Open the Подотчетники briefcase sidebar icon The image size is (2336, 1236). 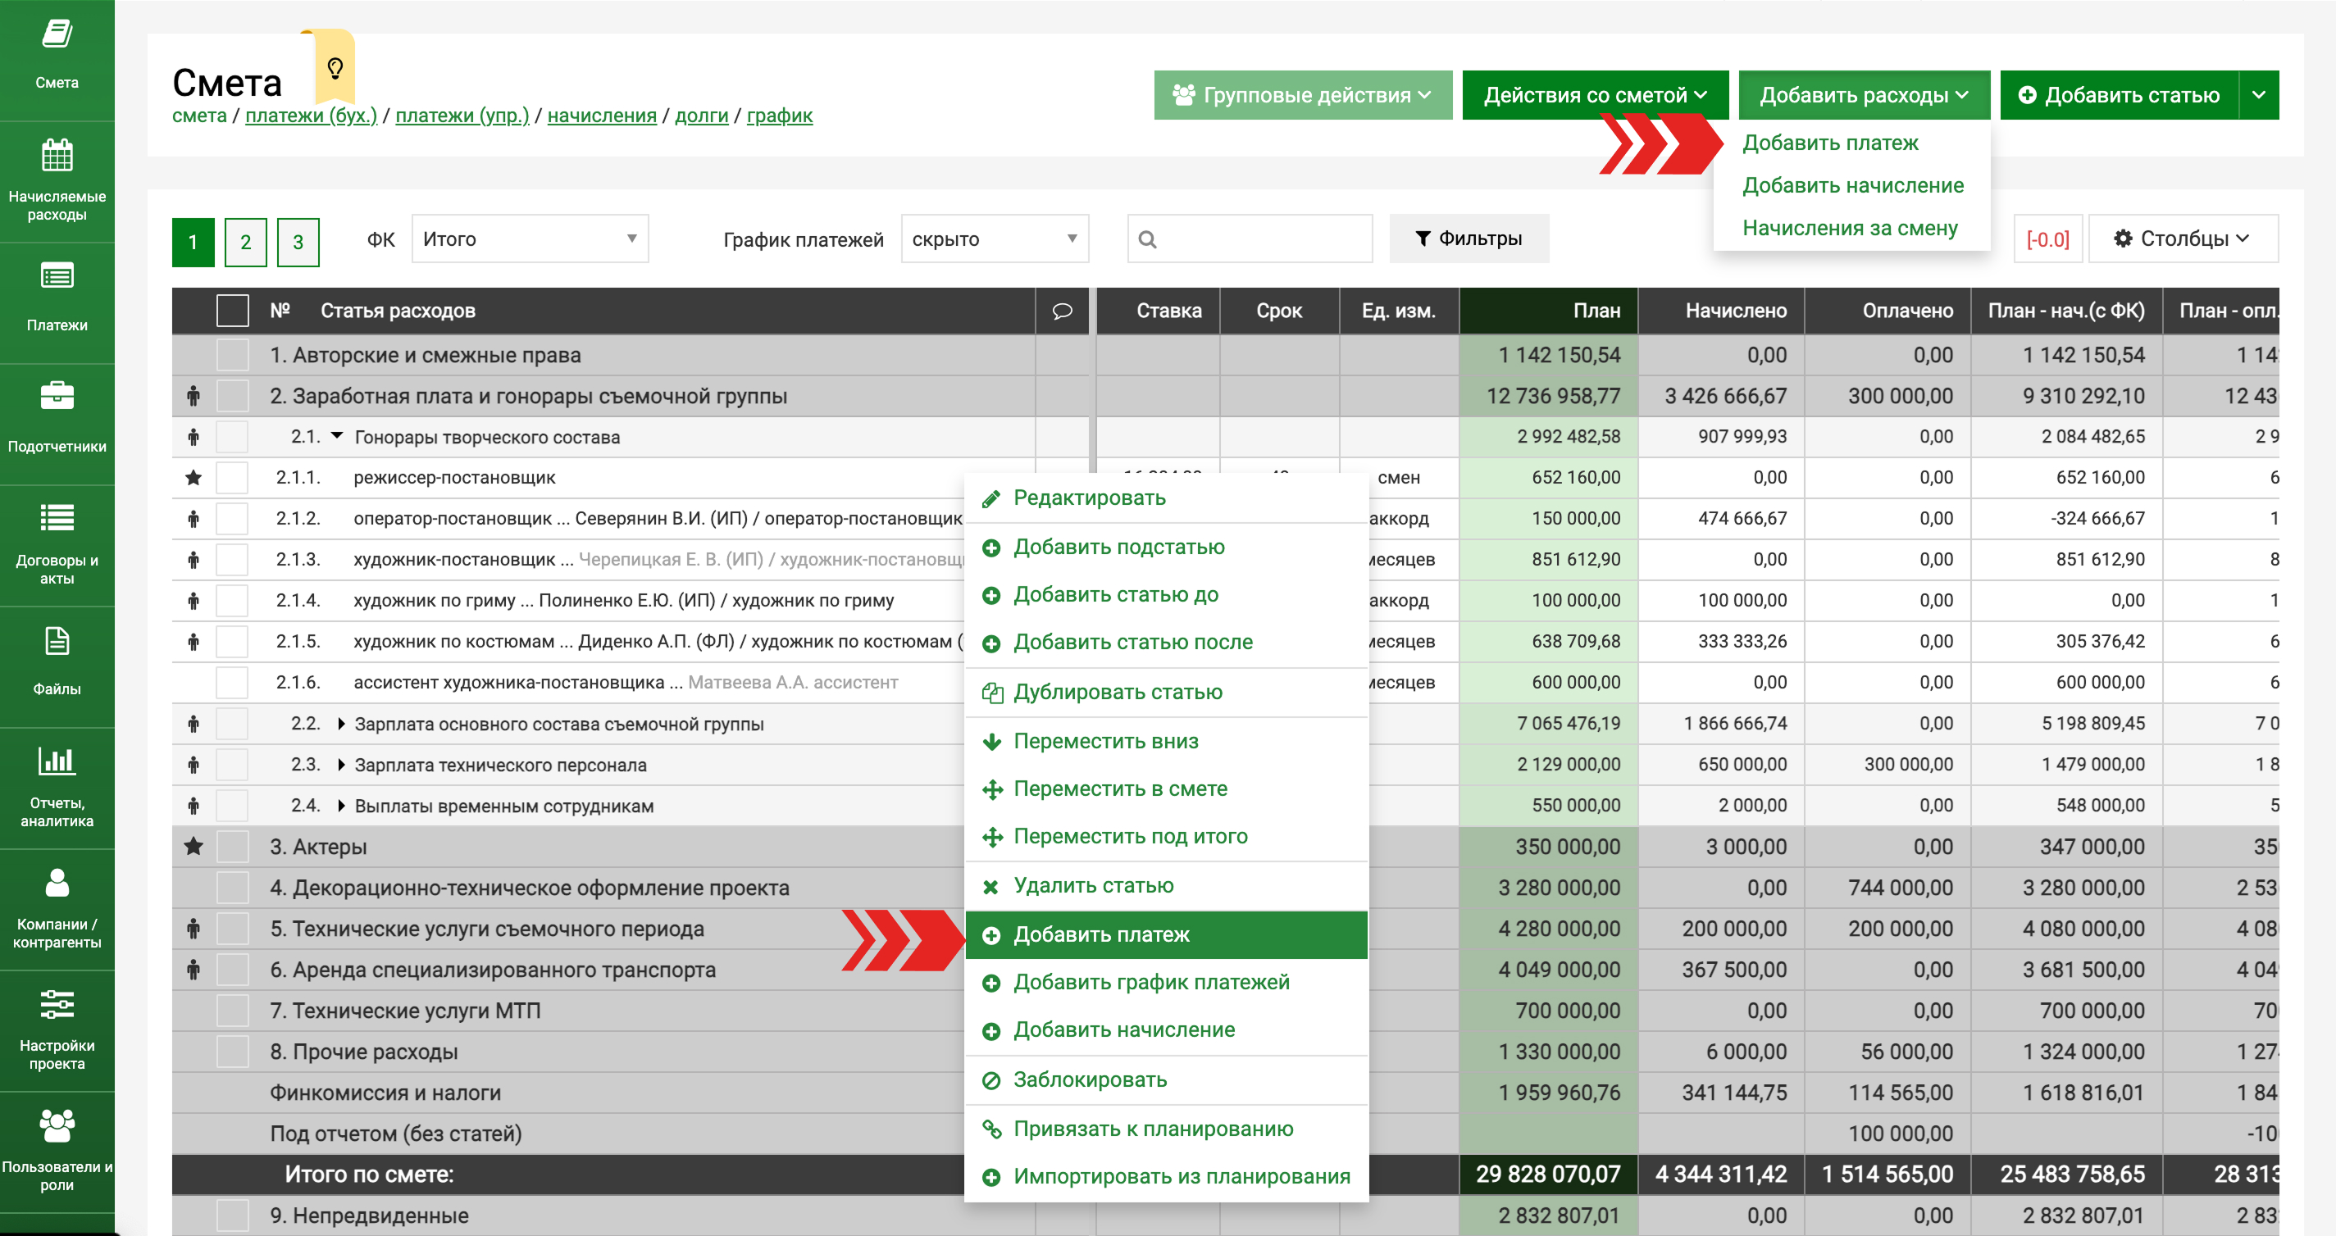tap(57, 396)
